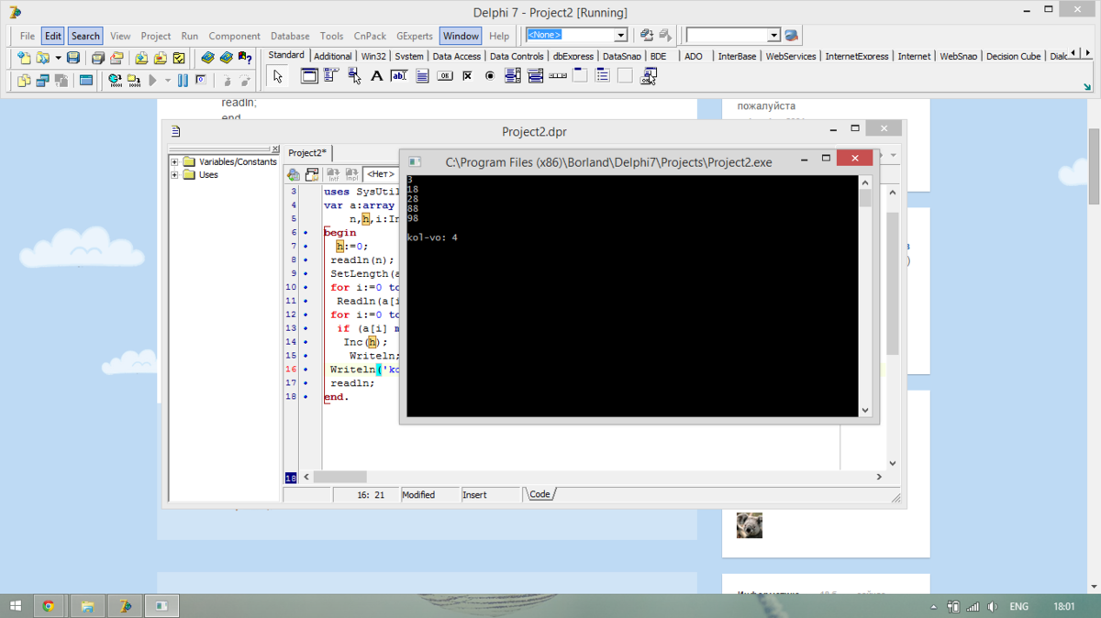1101x618 pixels.
Task: Click the Save floppy disk icon
Action: [x=73, y=59]
